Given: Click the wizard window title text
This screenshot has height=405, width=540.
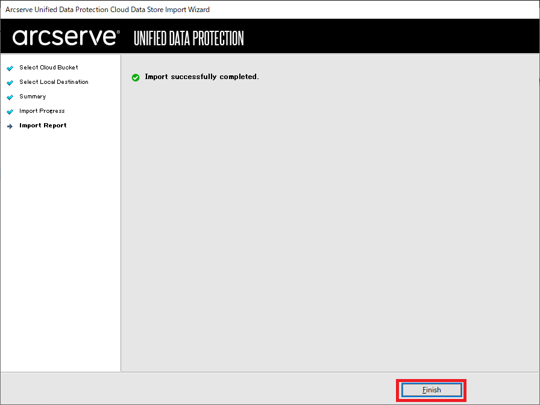Looking at the screenshot, I should (x=107, y=10).
